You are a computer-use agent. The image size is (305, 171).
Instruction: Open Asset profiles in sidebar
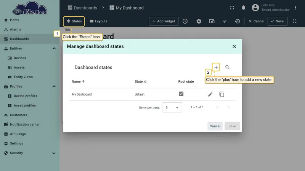[x=30, y=106]
